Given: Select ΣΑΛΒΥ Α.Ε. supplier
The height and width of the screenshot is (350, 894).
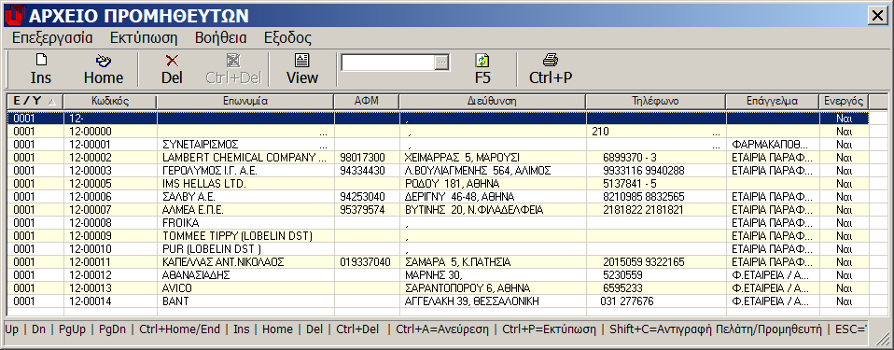Looking at the screenshot, I should (438, 197).
